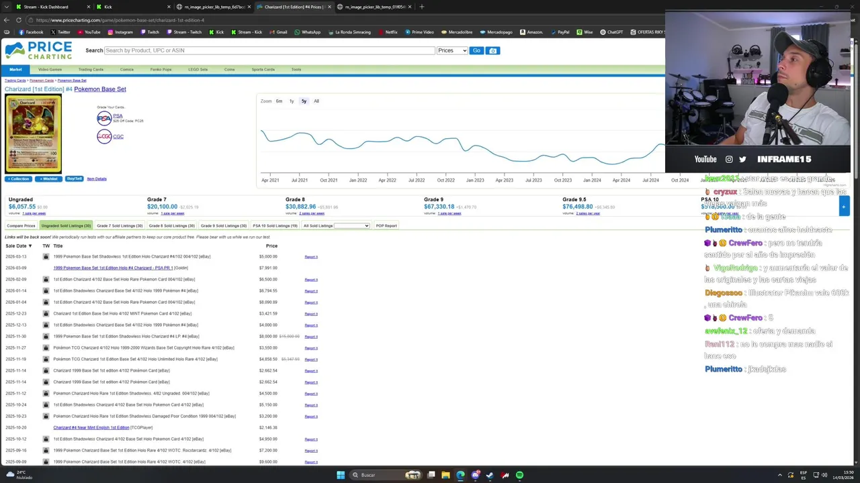Sort by the Sale Date column arrow
The height and width of the screenshot is (483, 860).
coord(30,246)
